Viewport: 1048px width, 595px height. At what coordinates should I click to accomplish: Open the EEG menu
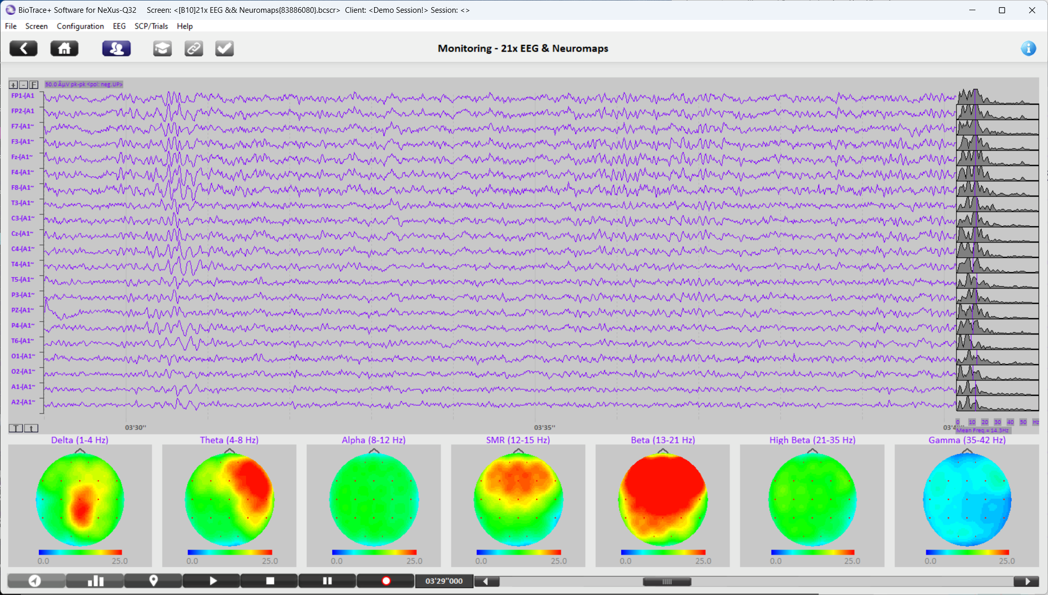pos(119,26)
